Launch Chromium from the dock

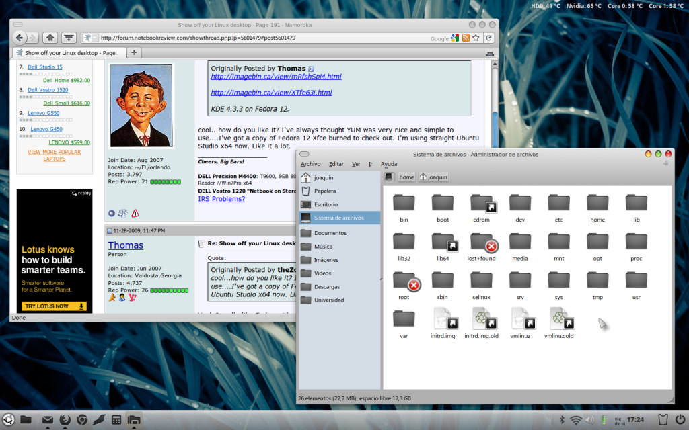(82, 420)
